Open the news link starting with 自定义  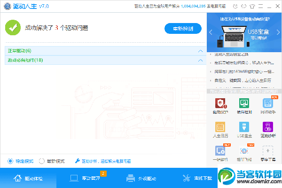click(x=243, y=80)
